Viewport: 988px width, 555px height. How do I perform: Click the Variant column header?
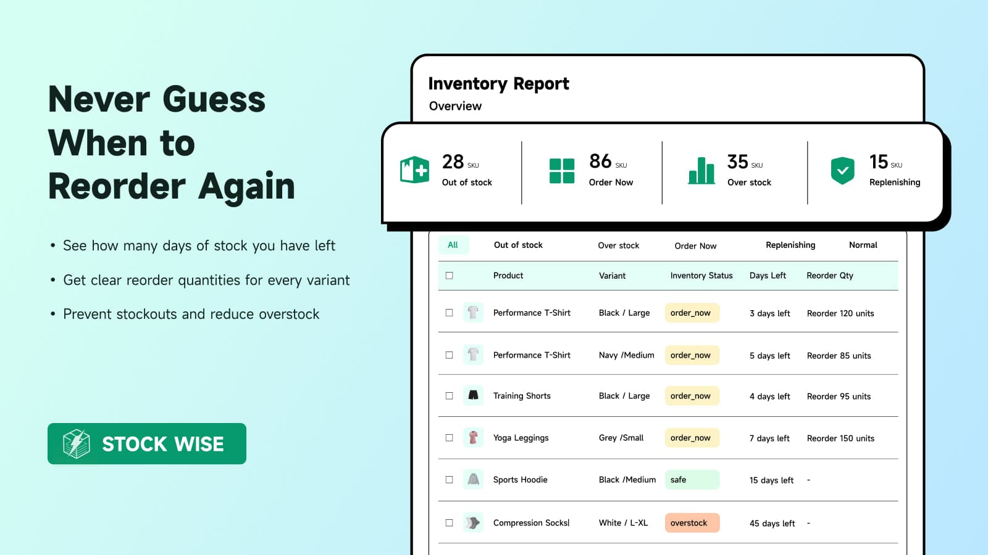(612, 276)
